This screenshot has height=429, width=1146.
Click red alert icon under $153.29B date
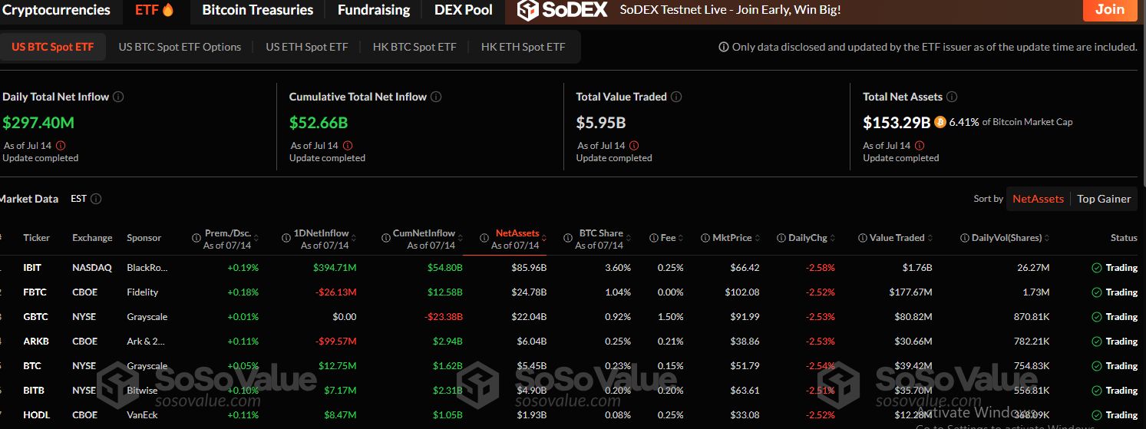pyautogui.click(x=920, y=145)
